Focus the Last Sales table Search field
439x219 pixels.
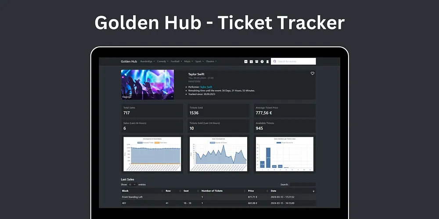[302, 185]
